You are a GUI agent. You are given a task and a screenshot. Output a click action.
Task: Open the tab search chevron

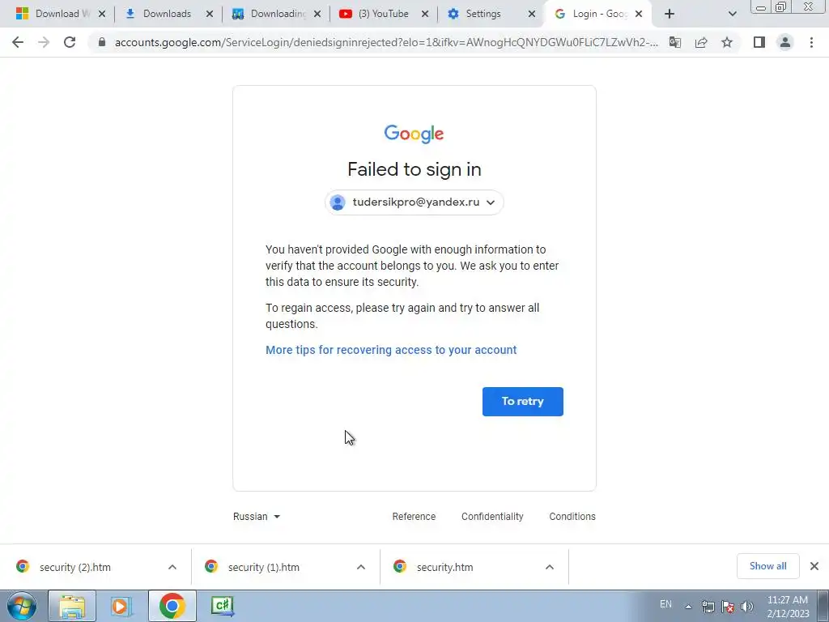(x=732, y=14)
